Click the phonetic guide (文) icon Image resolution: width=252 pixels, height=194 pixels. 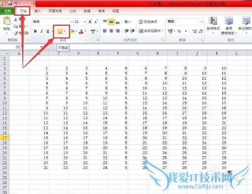(x=93, y=31)
